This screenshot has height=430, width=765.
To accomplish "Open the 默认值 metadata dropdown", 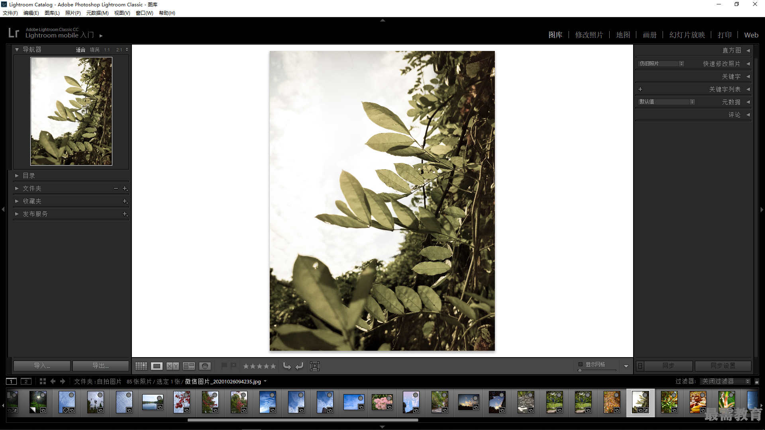I will click(x=667, y=102).
